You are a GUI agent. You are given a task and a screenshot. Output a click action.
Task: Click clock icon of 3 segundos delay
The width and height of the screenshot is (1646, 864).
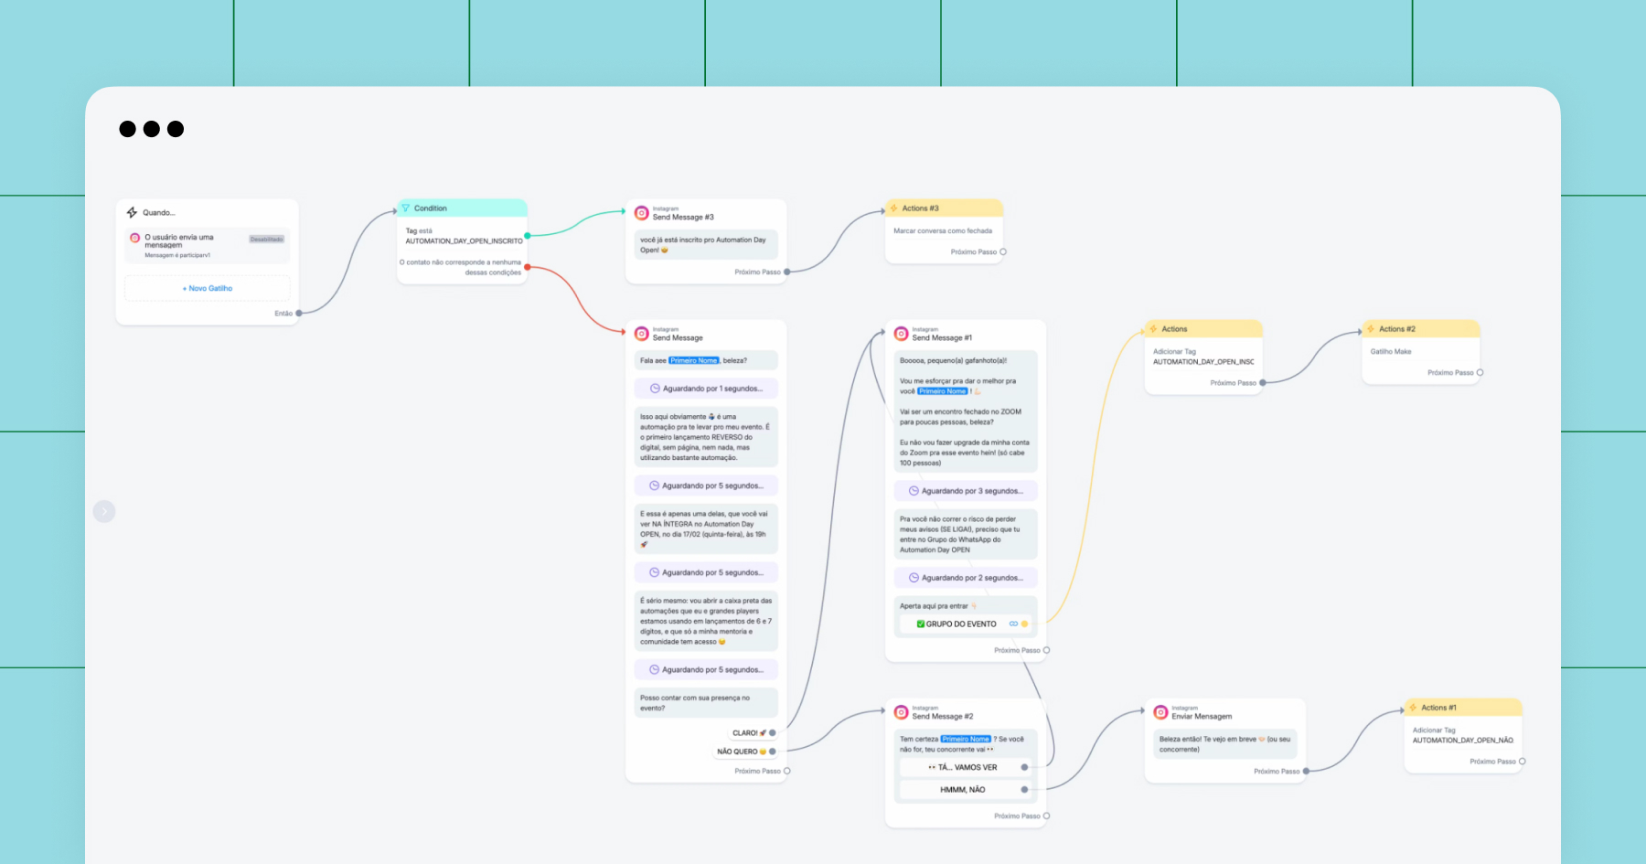[x=914, y=491]
